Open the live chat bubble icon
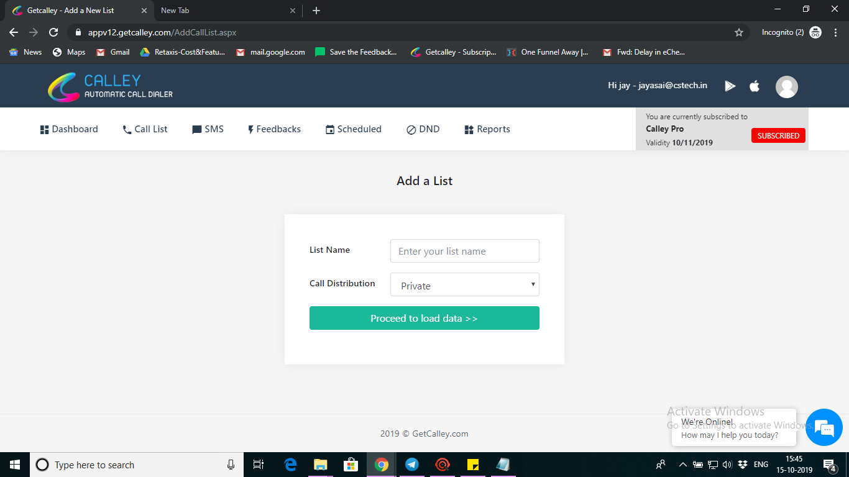The height and width of the screenshot is (477, 849). click(824, 427)
